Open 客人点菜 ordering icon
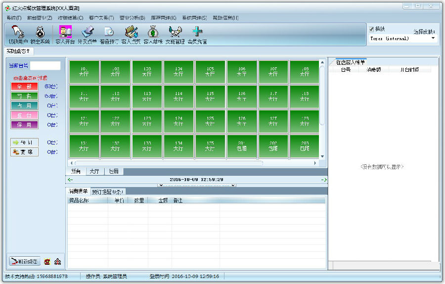 click(131, 32)
